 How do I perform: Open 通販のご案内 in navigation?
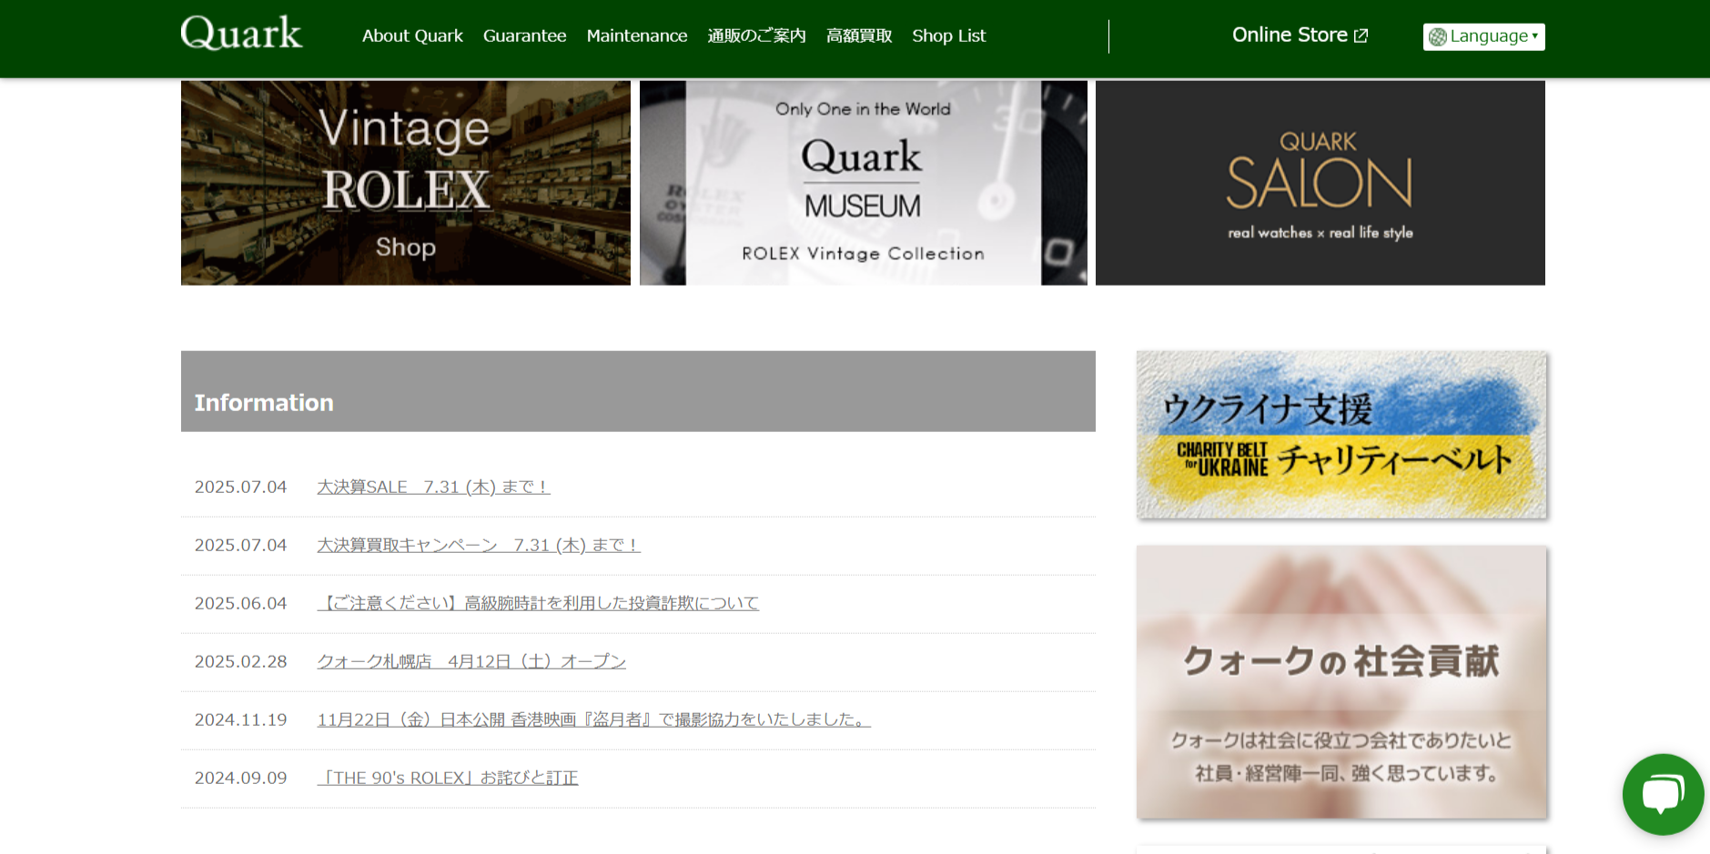[757, 35]
